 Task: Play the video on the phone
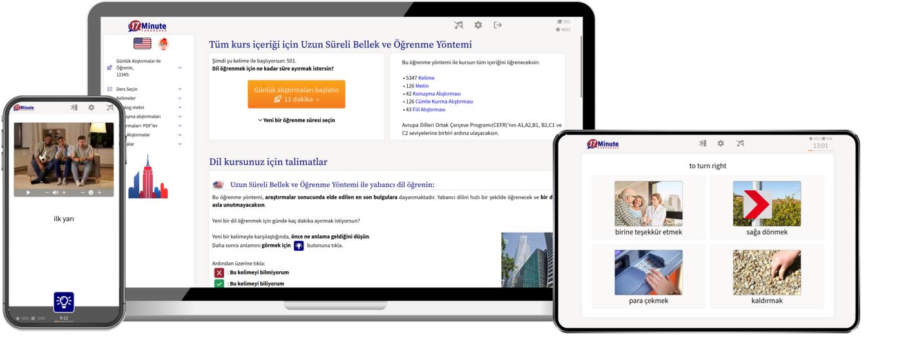pos(28,192)
